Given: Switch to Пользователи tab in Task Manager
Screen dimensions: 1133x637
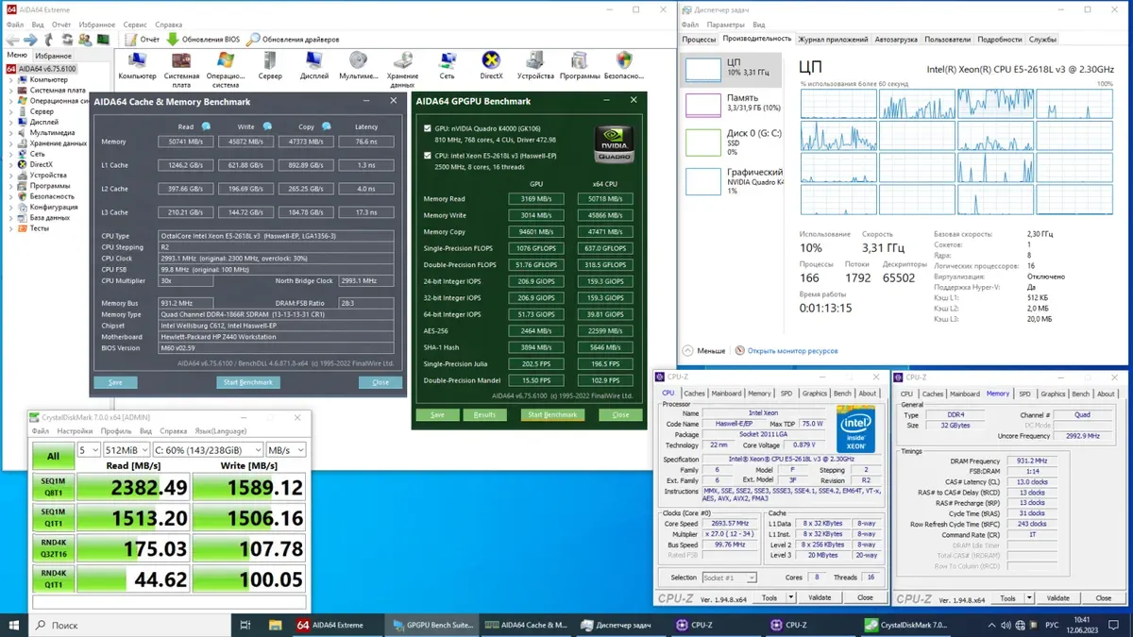Looking at the screenshot, I should pos(947,40).
